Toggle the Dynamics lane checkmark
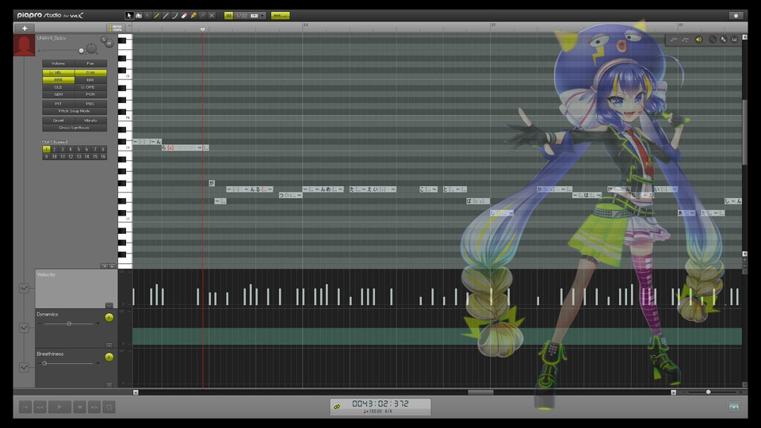The width and height of the screenshot is (761, 428). pos(24,328)
